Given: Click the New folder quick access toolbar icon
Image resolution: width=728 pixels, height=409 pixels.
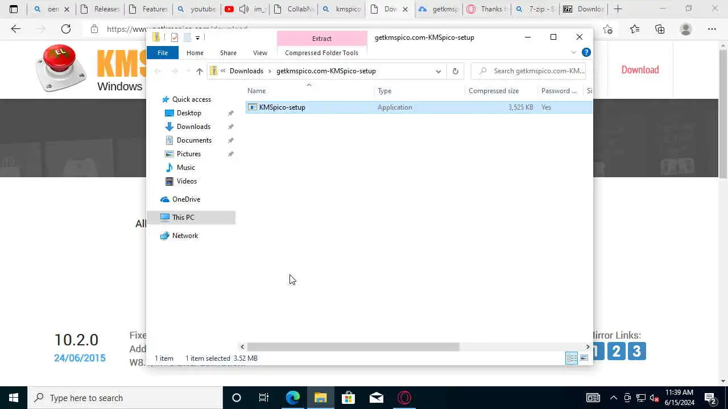Looking at the screenshot, I should [187, 37].
